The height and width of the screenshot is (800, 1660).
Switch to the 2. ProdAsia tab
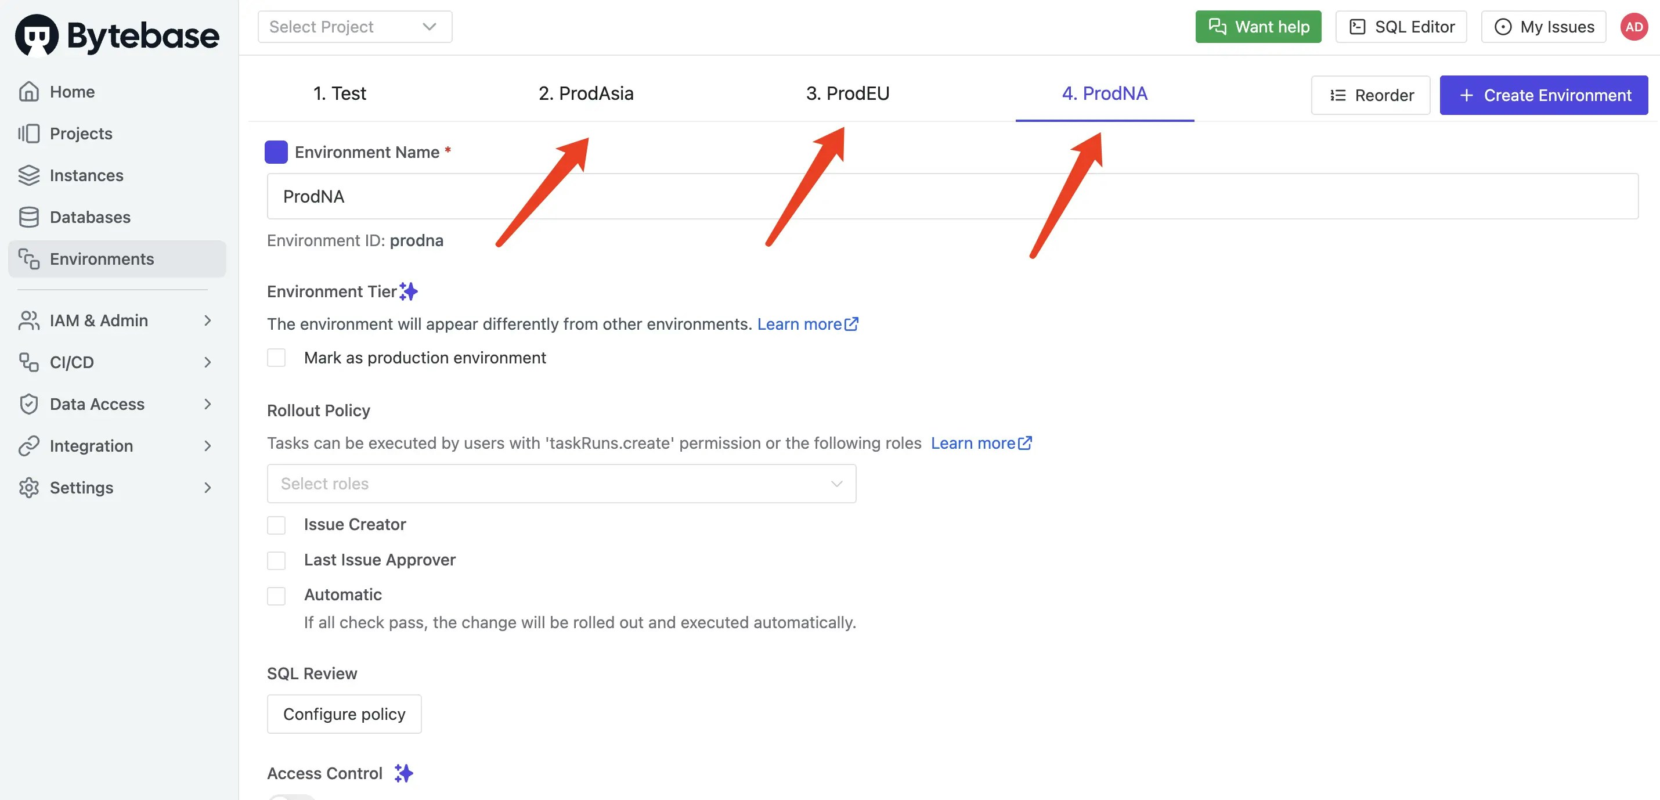click(586, 93)
